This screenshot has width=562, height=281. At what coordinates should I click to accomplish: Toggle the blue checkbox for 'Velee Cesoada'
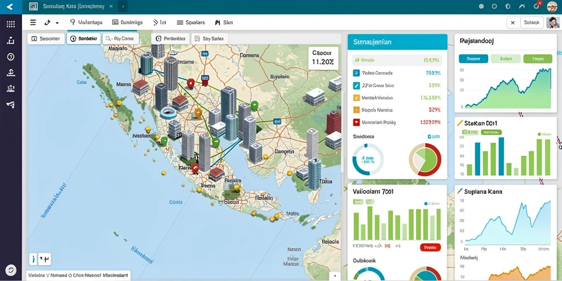pos(356,73)
